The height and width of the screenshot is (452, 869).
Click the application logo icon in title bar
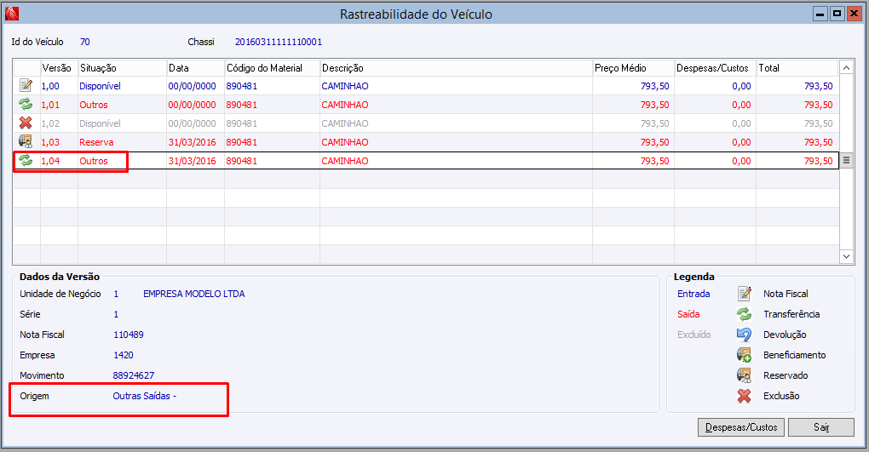pos(12,14)
